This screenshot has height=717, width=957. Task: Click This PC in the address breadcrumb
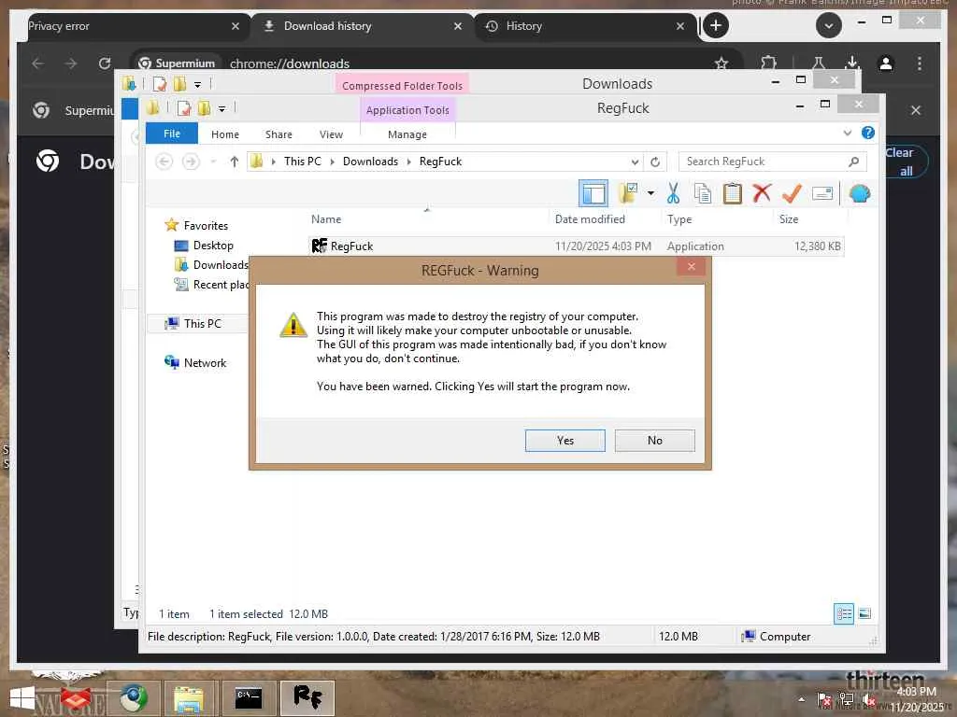coord(302,161)
